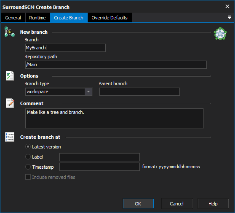
Task: Select the Create Branch tab
Action: tap(69, 18)
